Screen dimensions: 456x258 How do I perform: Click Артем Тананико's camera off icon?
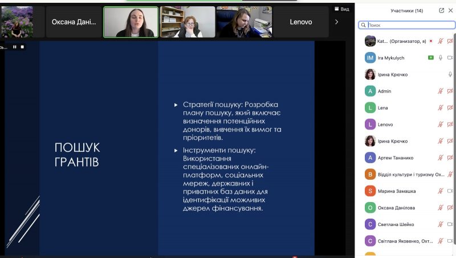tap(450, 158)
